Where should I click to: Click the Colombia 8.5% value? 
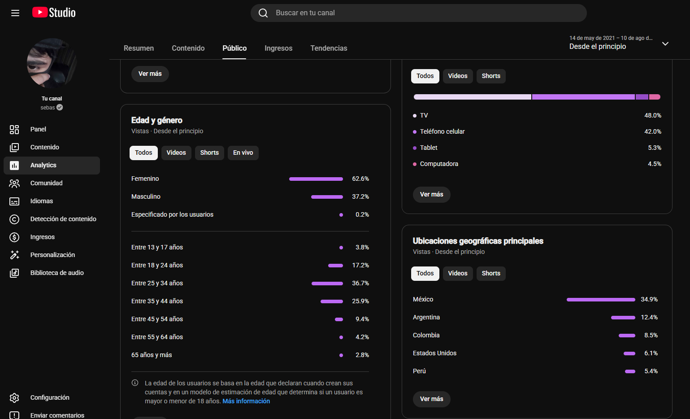point(651,335)
